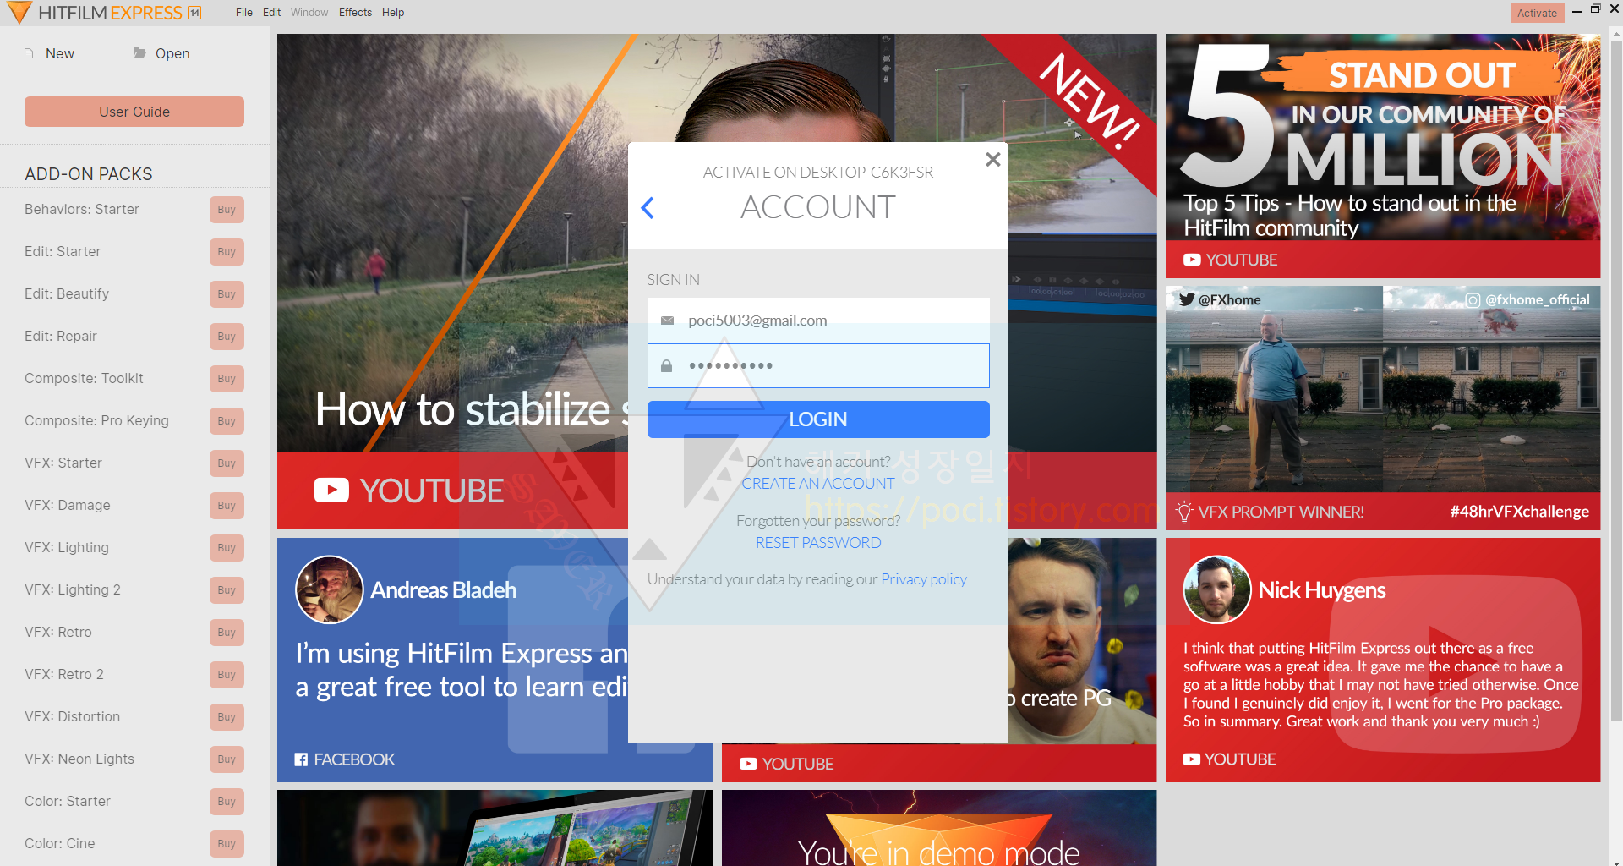Screen dimensions: 1623x866
Task: Buy the Edit: Beautify pack
Action: tap(227, 294)
